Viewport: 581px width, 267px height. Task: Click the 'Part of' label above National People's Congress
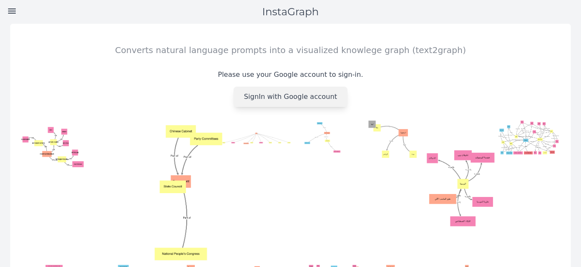point(187,218)
